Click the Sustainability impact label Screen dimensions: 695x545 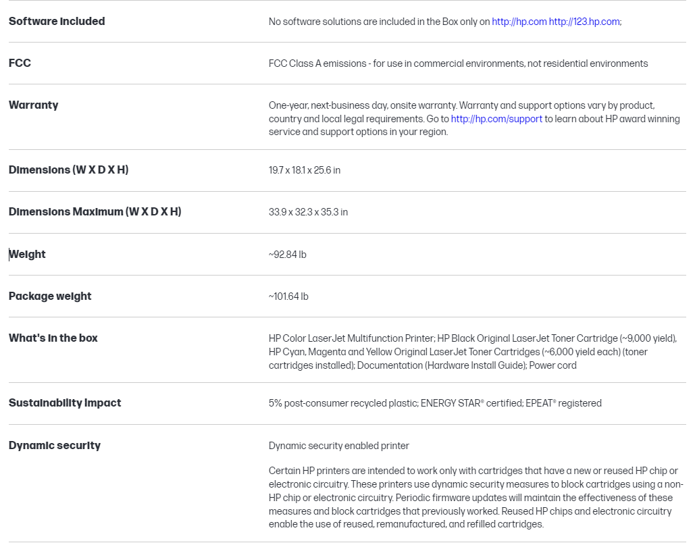click(x=65, y=403)
